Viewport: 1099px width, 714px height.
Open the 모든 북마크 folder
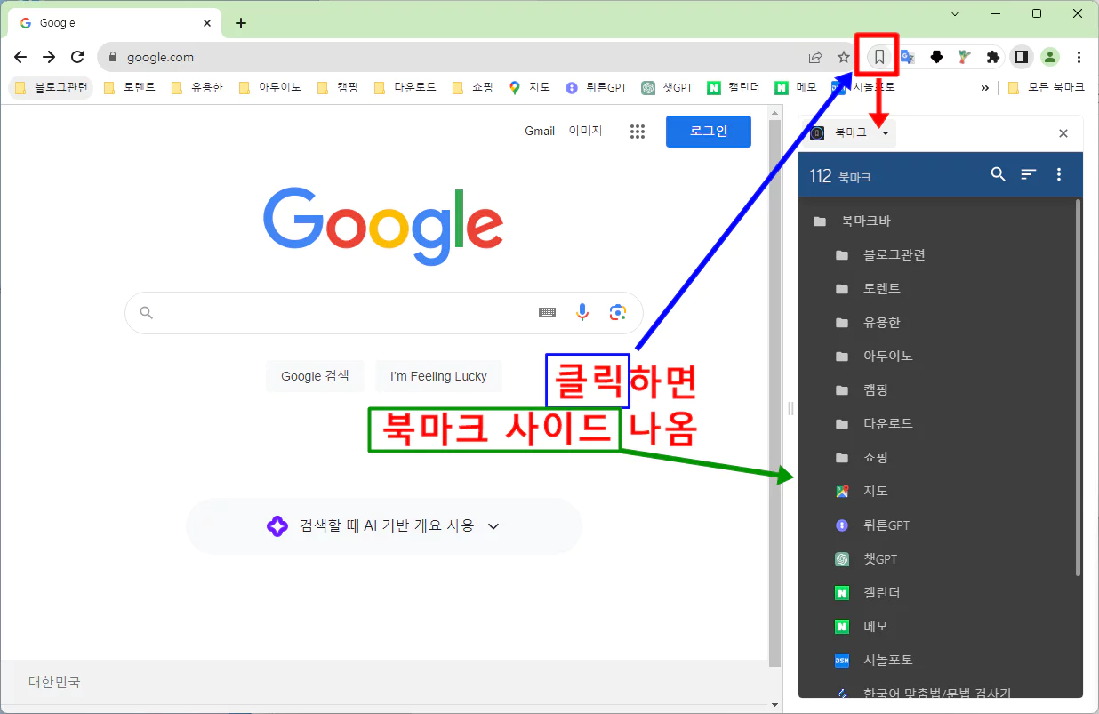[1047, 88]
